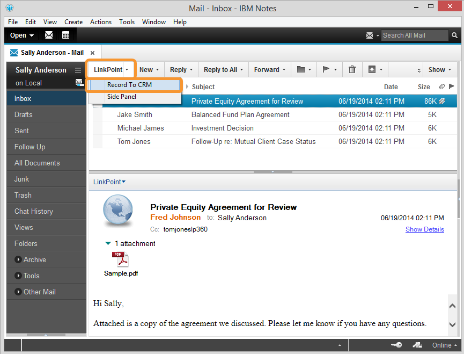Open the Sample.pdf attachment icon
Image resolution: width=464 pixels, height=354 pixels.
[120, 259]
